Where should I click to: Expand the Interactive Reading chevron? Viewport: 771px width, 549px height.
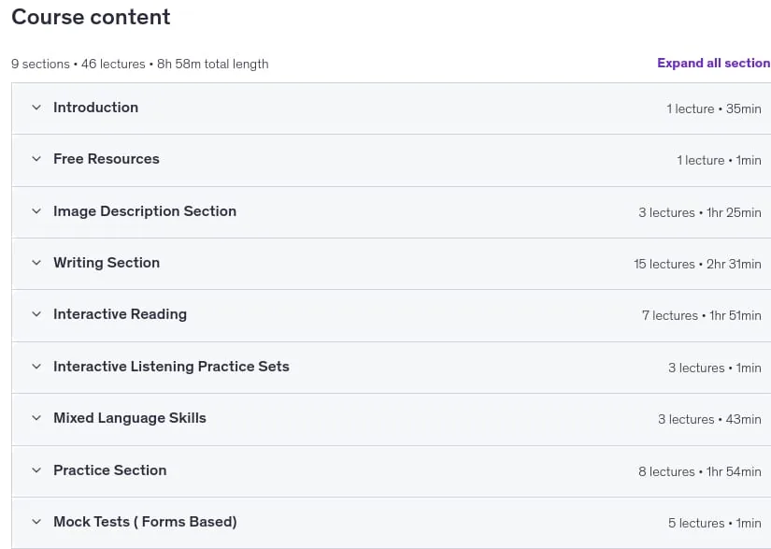click(x=36, y=314)
